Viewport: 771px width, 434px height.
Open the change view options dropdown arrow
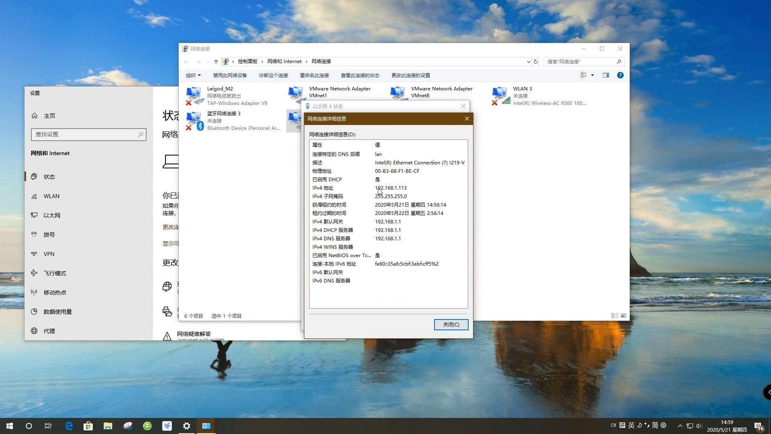pos(592,75)
